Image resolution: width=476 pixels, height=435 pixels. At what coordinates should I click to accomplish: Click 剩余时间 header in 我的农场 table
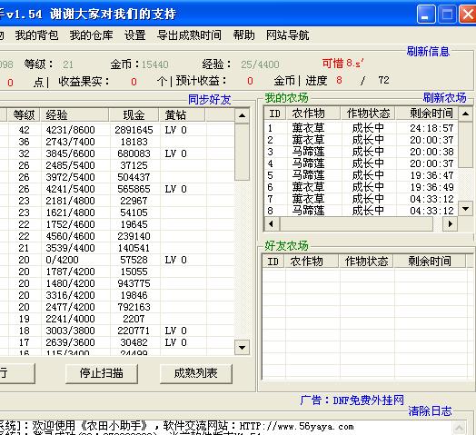pyautogui.click(x=427, y=114)
